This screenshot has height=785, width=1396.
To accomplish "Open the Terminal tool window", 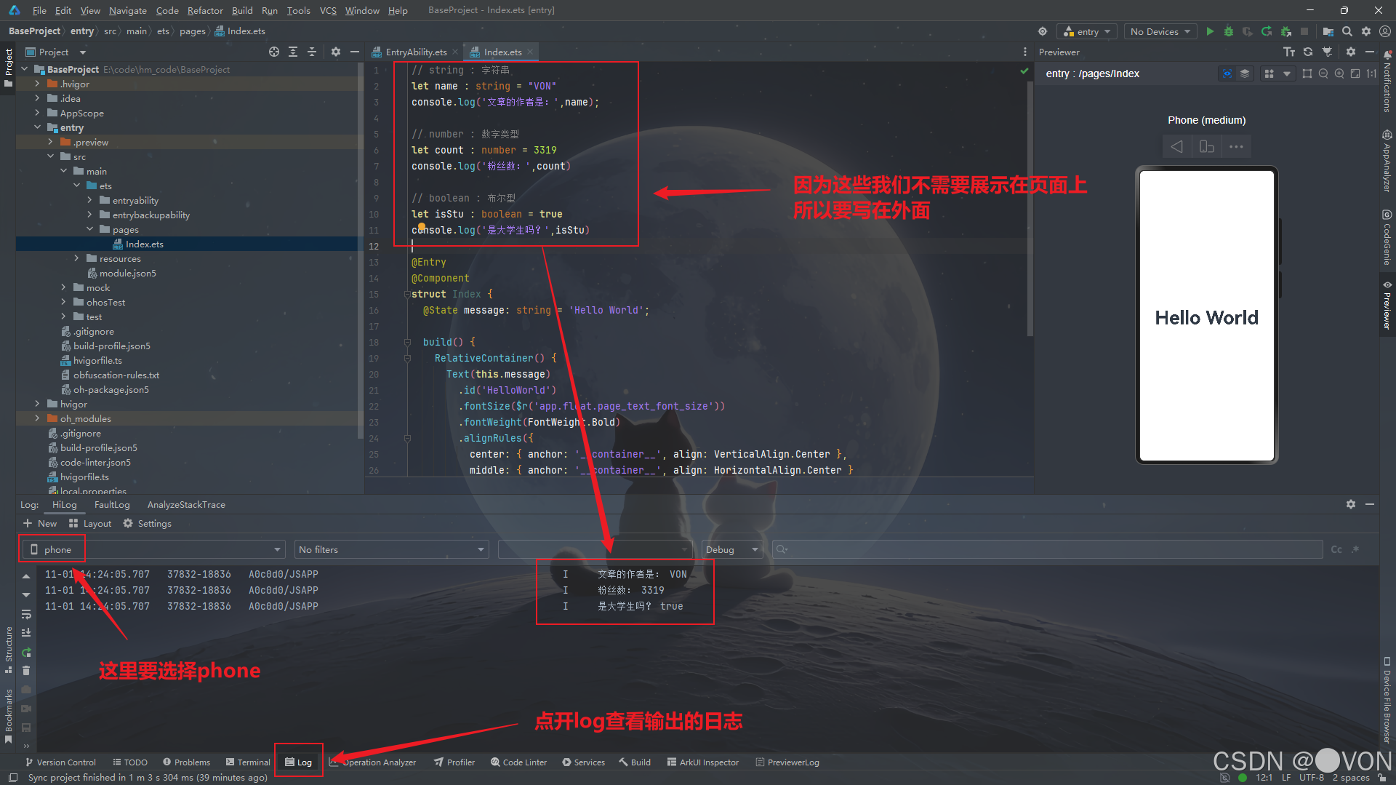I will click(248, 762).
